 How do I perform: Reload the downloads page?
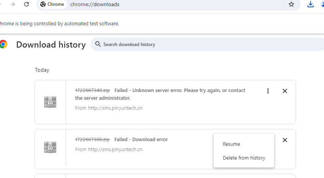(x=26, y=4)
